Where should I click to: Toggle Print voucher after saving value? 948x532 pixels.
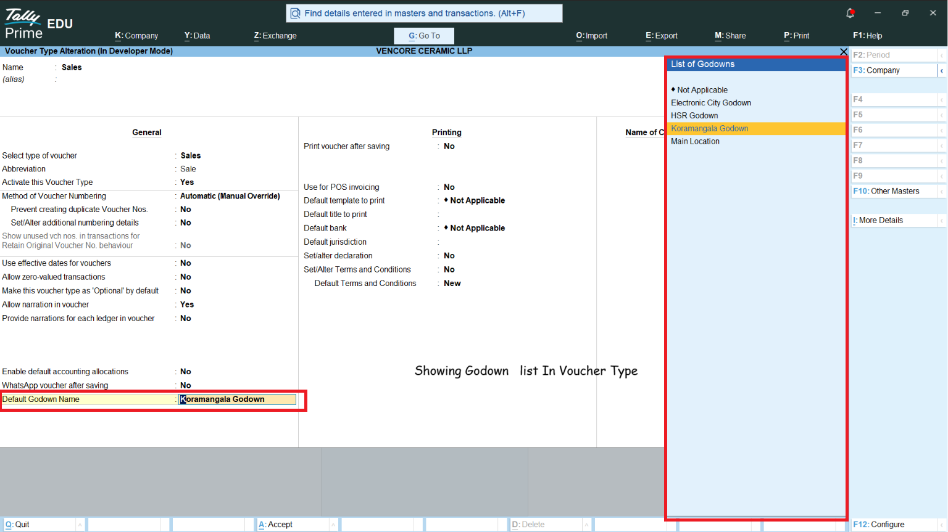point(449,146)
